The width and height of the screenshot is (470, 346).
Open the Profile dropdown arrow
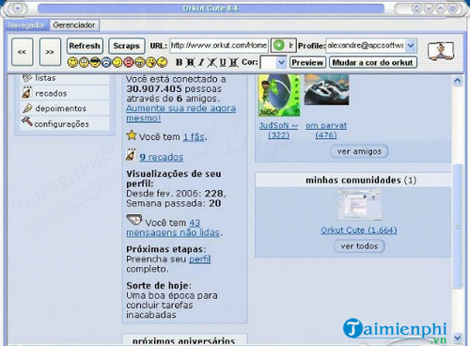tap(411, 46)
